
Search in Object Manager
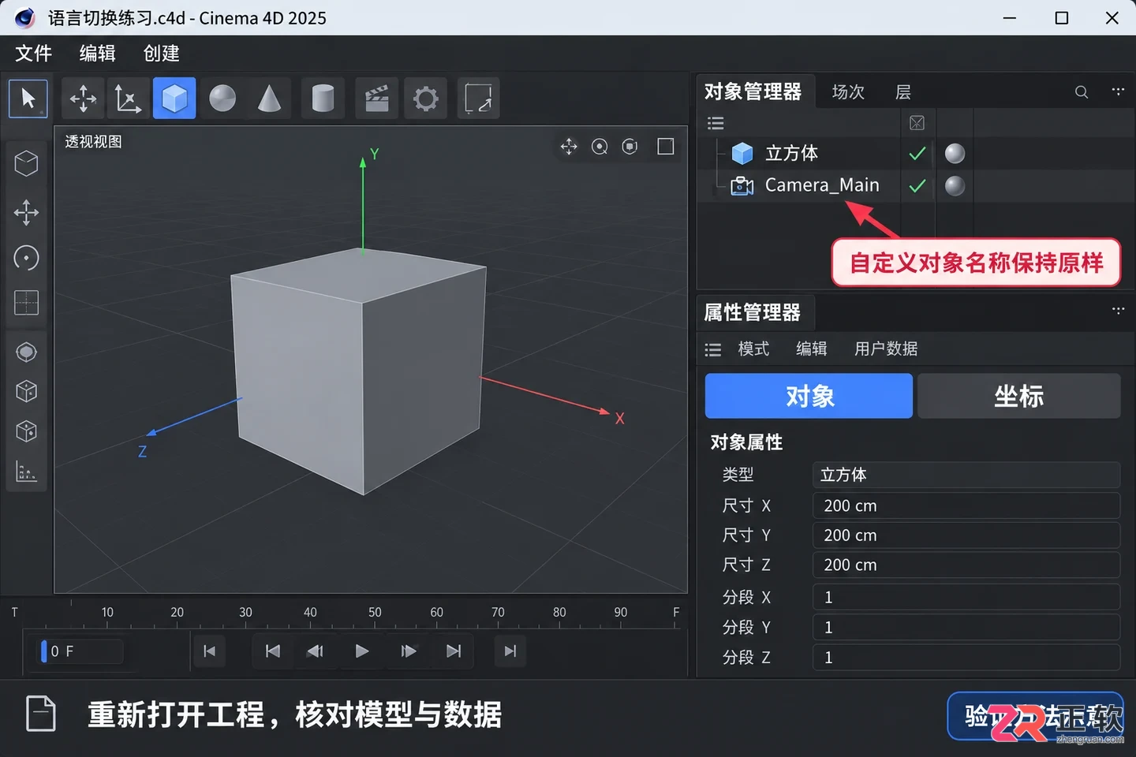tap(1082, 92)
